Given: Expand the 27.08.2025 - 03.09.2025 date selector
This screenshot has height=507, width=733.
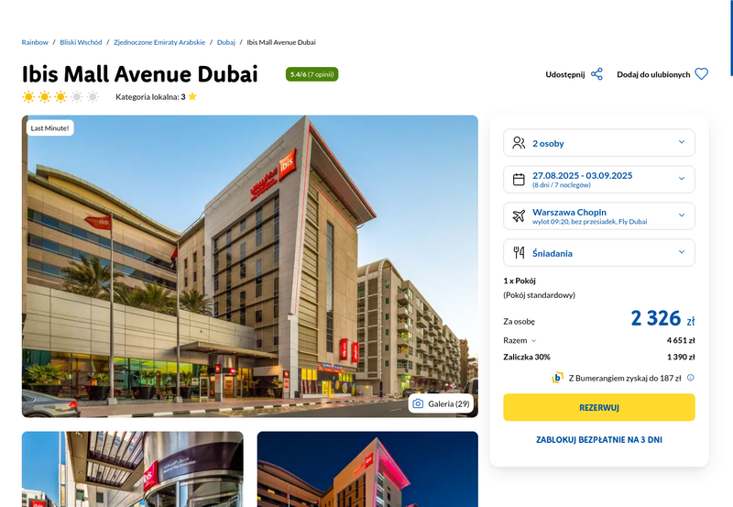Looking at the screenshot, I should tap(599, 179).
